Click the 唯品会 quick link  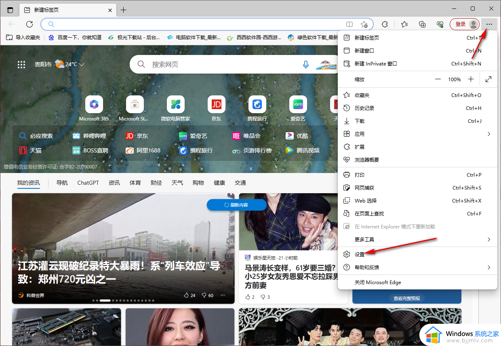pyautogui.click(x=246, y=136)
